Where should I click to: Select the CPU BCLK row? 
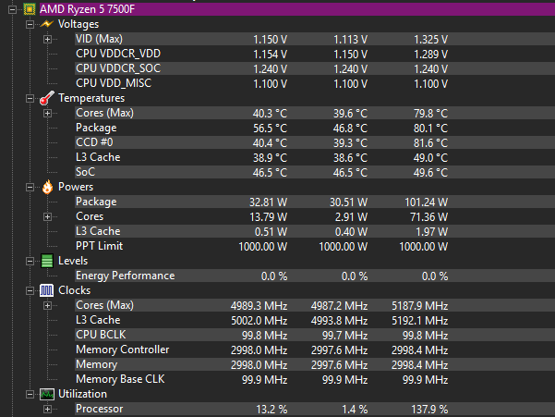[315, 335]
